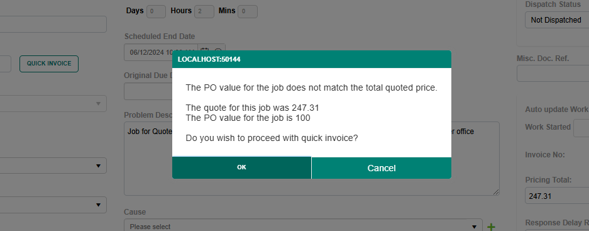Screen dimensions: 589x231
Task: Expand the left dropdown beside the Problem Description box
Action: pyautogui.click(x=53, y=166)
